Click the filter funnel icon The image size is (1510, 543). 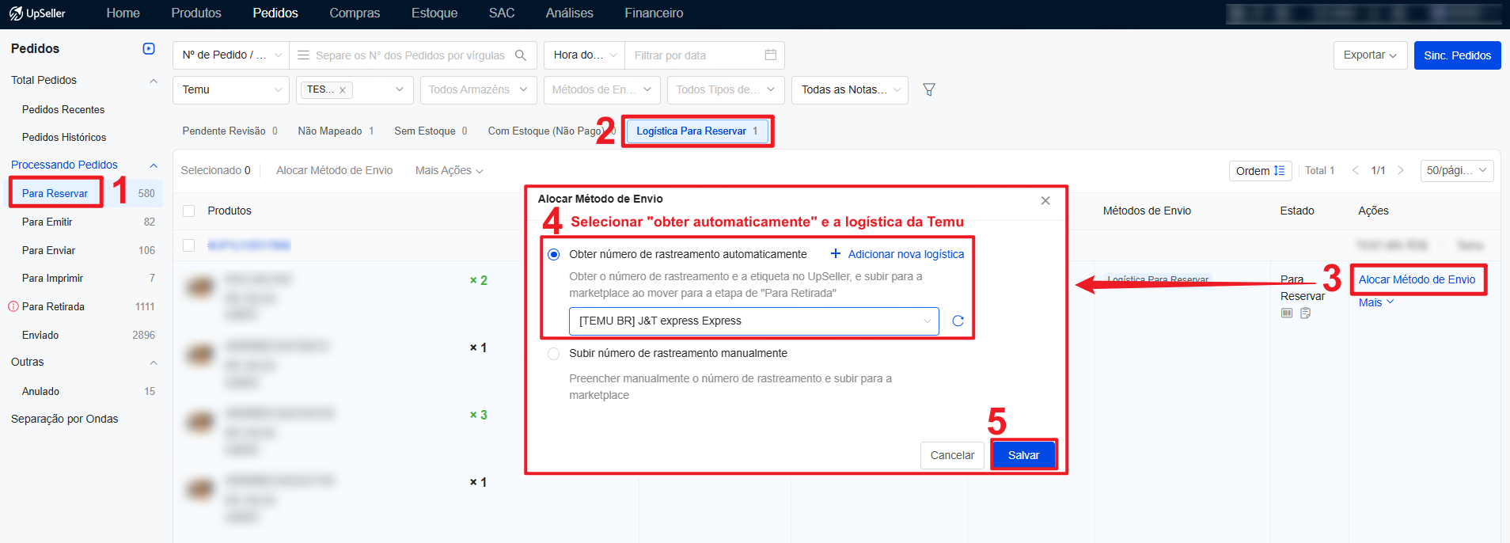pos(929,89)
